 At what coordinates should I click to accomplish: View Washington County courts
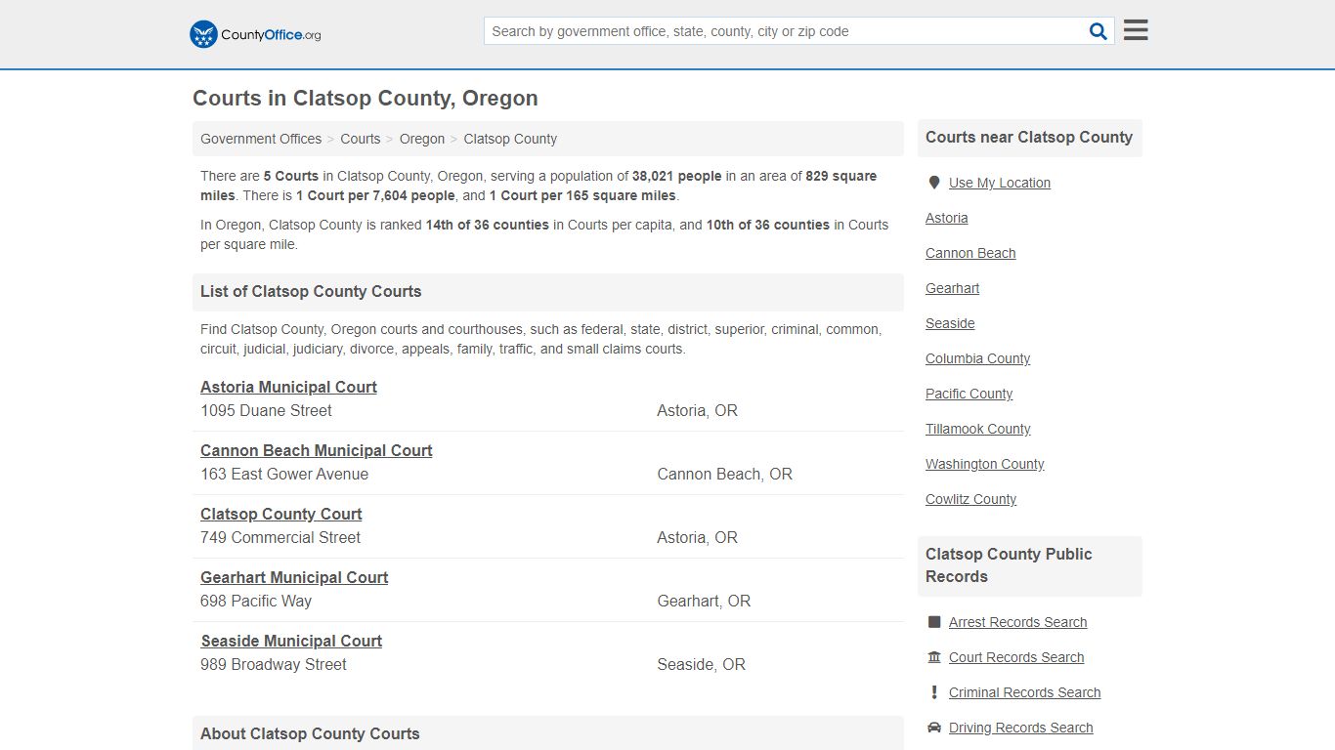tap(985, 464)
